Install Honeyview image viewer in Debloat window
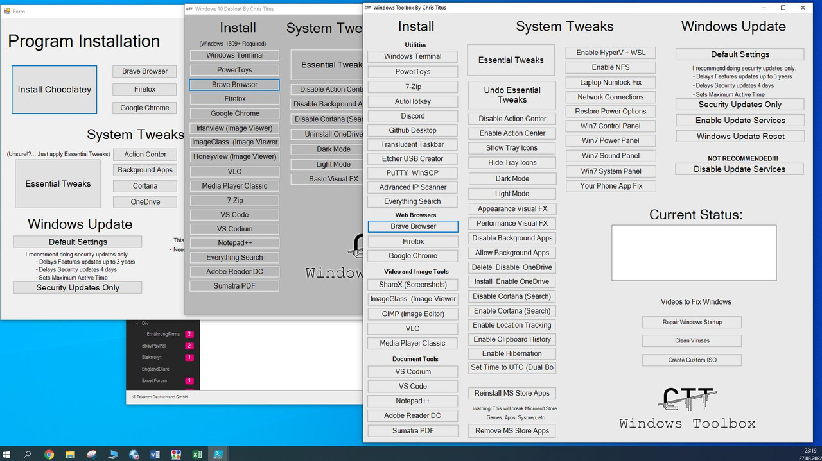 (x=234, y=156)
